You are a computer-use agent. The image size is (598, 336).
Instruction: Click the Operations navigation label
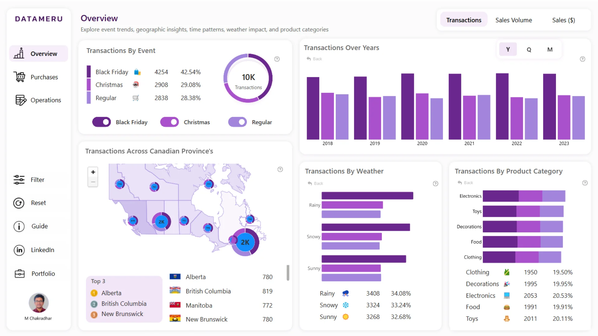click(46, 100)
